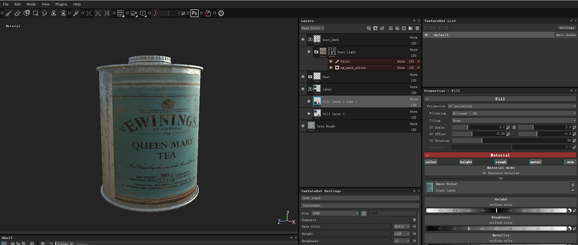Toggle mirror symmetry in the toolbar
Image resolution: width=578 pixels, height=245 pixels.
89,13
